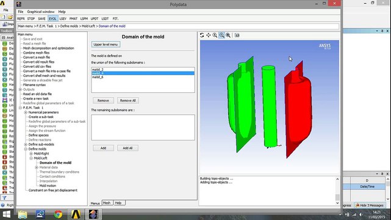Select the pan/move view tool
This screenshot has width=391, height=220.
click(x=209, y=35)
